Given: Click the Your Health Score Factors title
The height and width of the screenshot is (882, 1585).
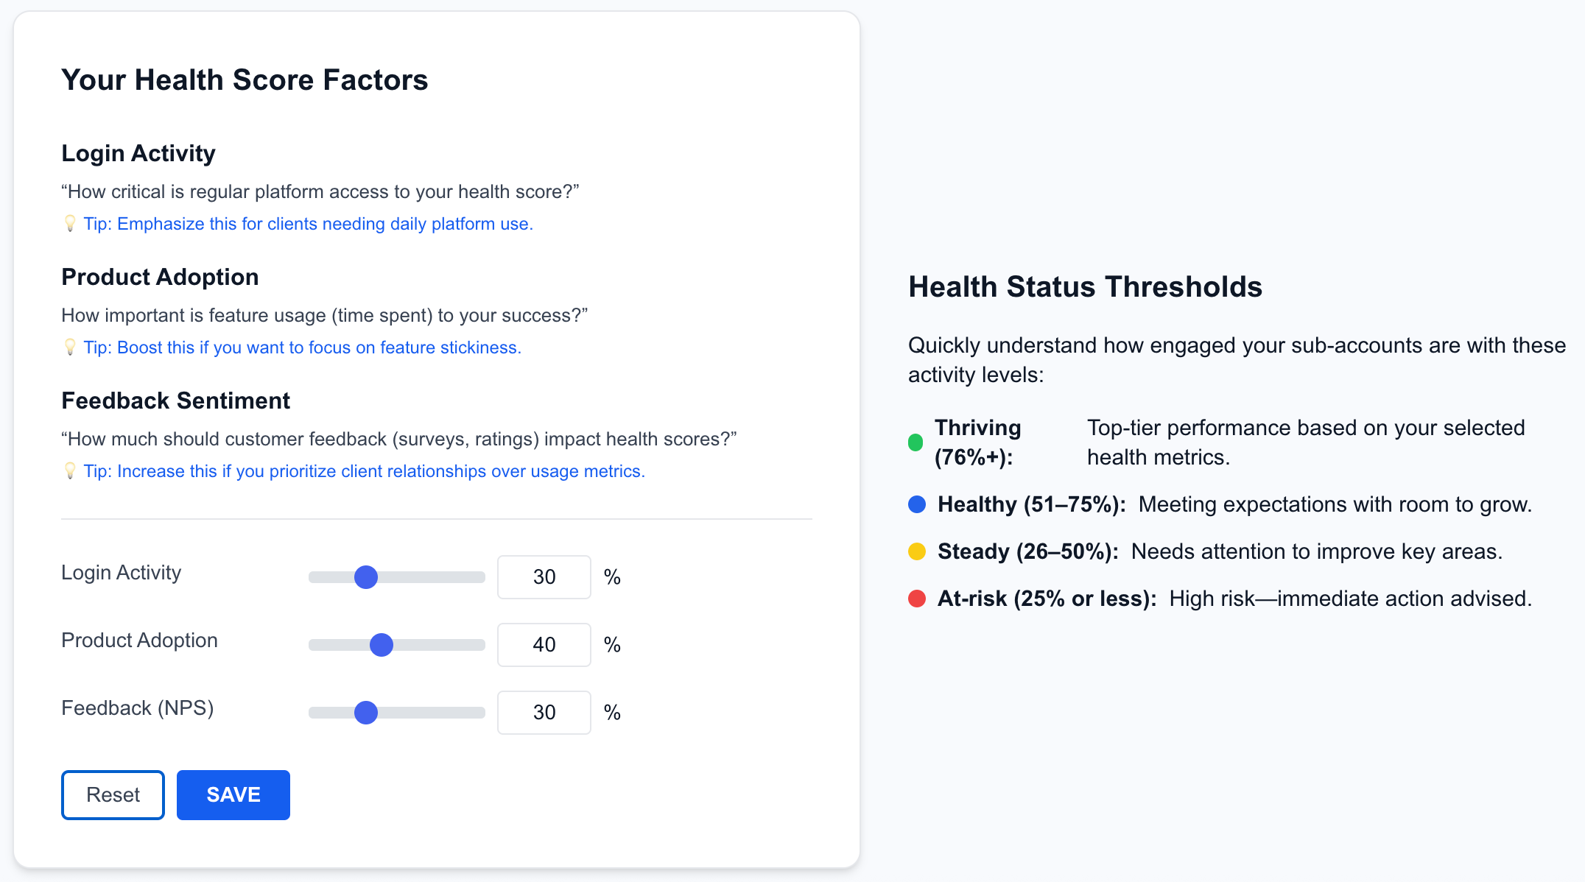Looking at the screenshot, I should 245,80.
